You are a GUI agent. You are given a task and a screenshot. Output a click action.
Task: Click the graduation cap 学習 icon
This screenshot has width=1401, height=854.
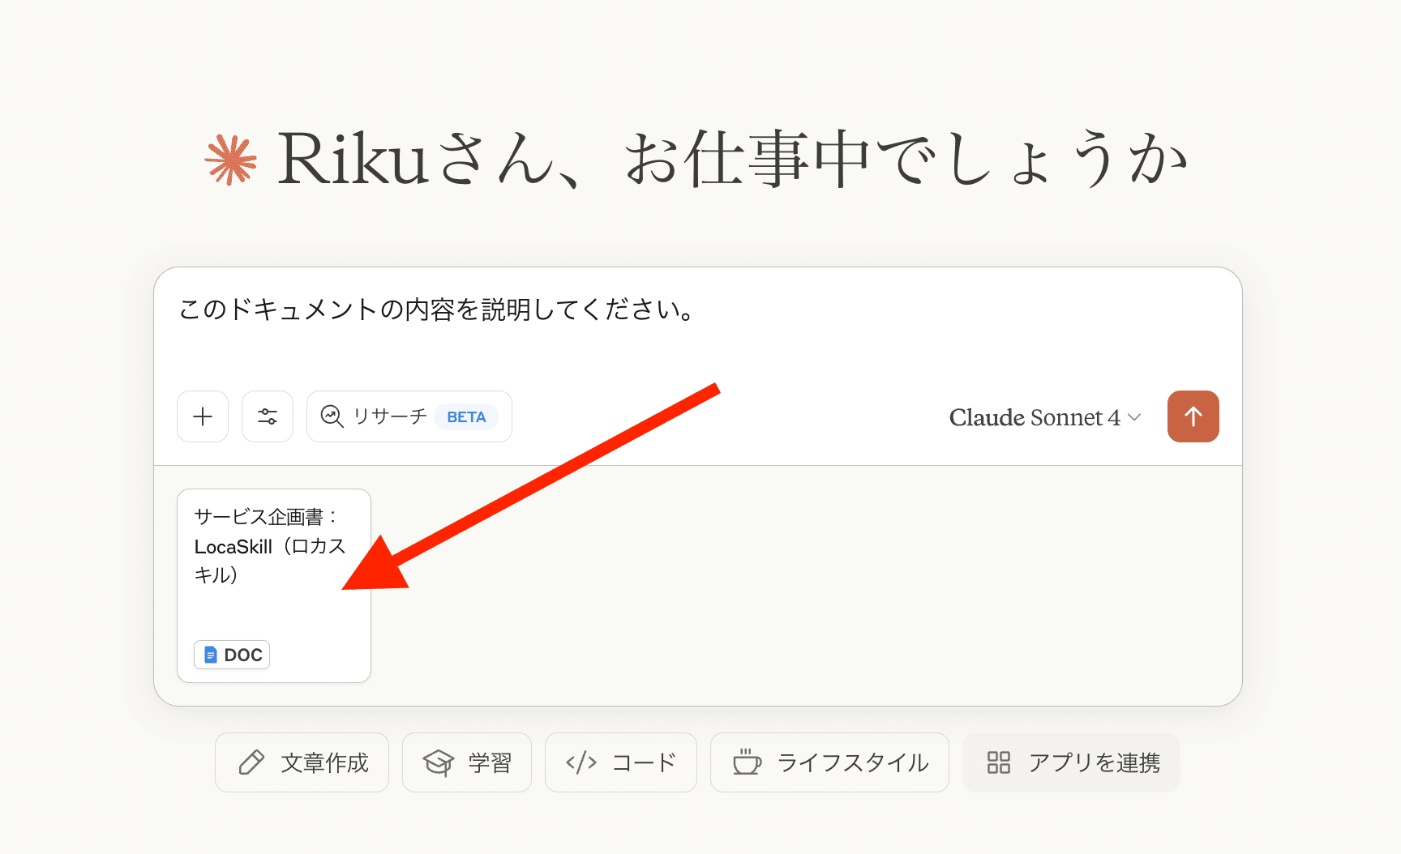pyautogui.click(x=439, y=762)
